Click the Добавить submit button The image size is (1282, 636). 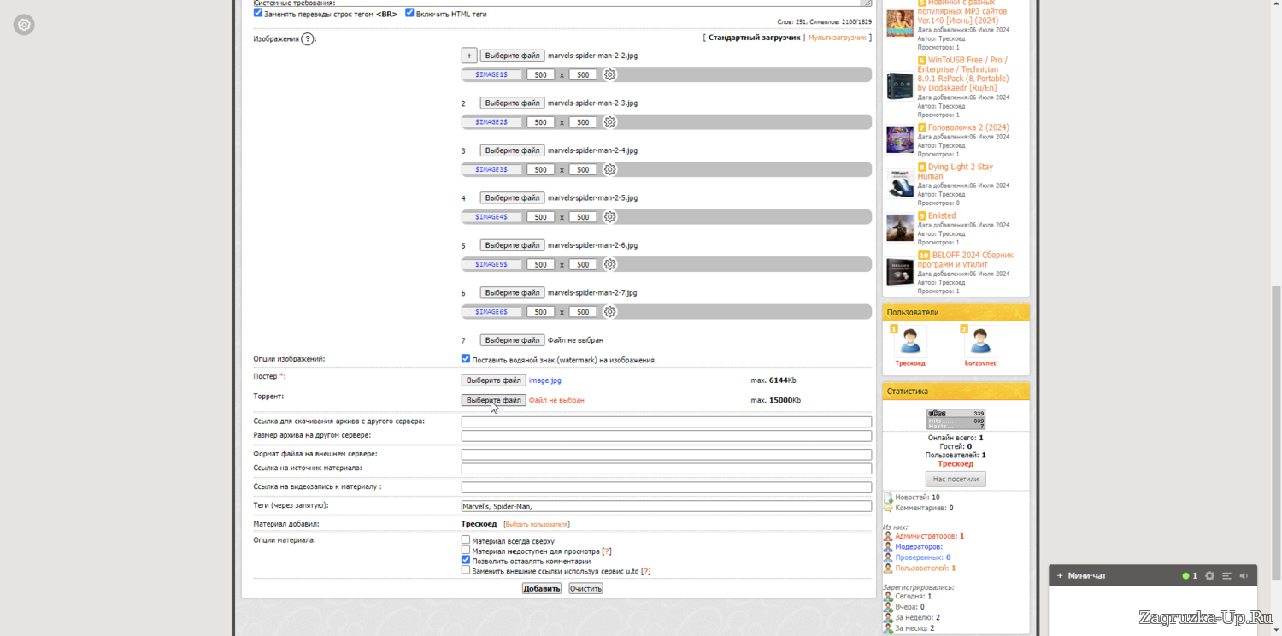pos(542,589)
